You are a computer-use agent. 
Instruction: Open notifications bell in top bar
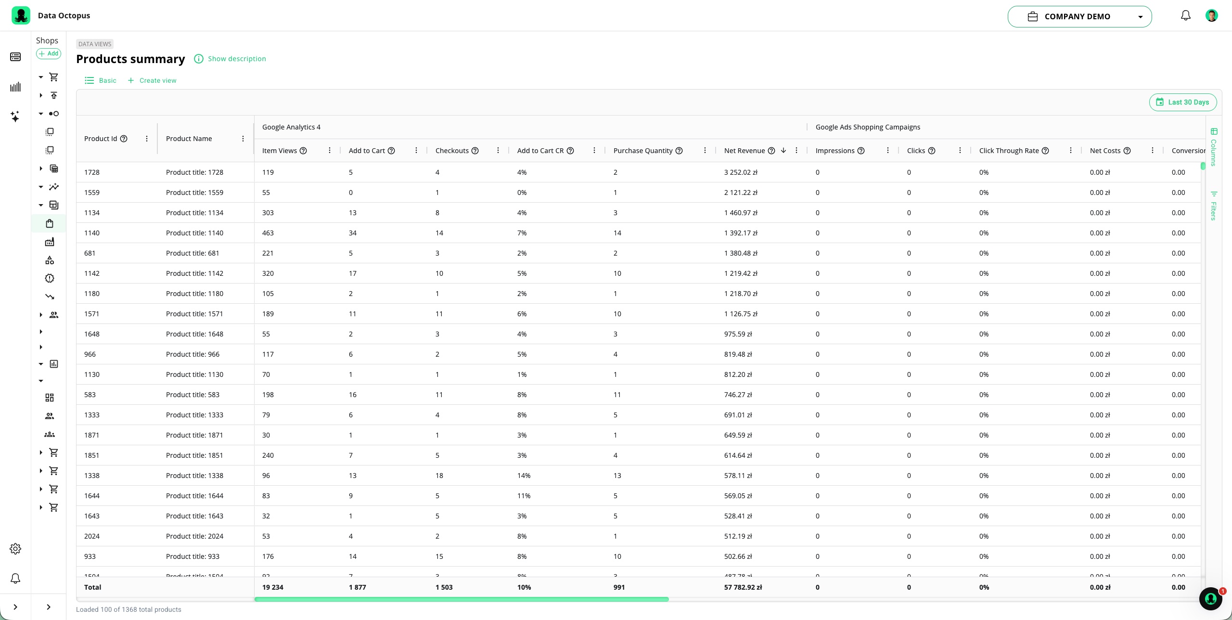(x=1185, y=16)
